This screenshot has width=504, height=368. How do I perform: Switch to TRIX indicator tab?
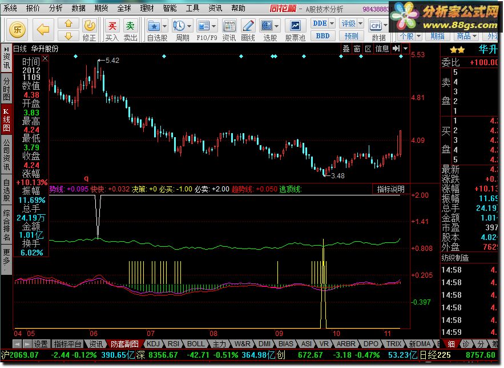[x=394, y=343]
